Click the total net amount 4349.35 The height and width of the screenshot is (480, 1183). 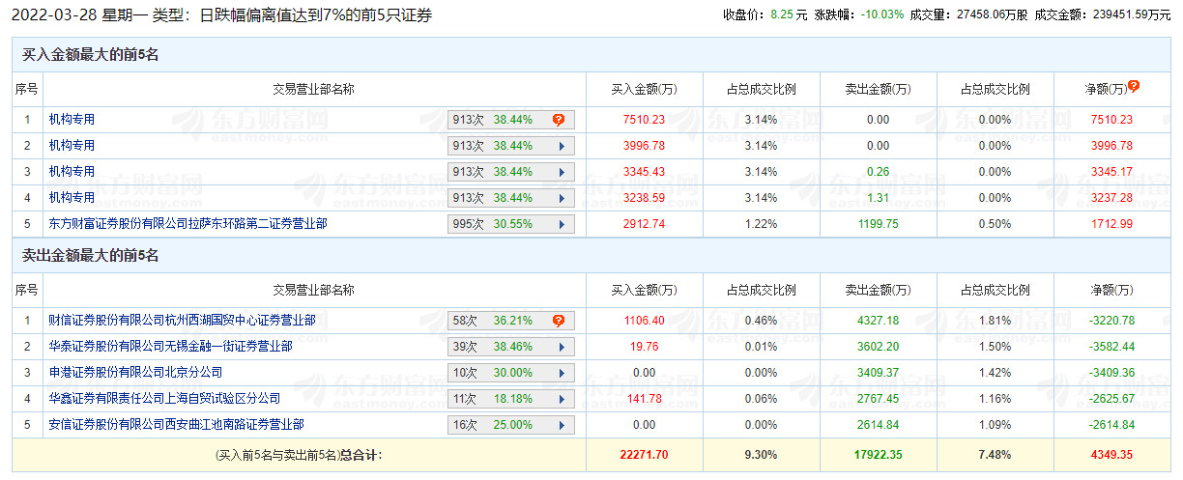(x=1111, y=454)
